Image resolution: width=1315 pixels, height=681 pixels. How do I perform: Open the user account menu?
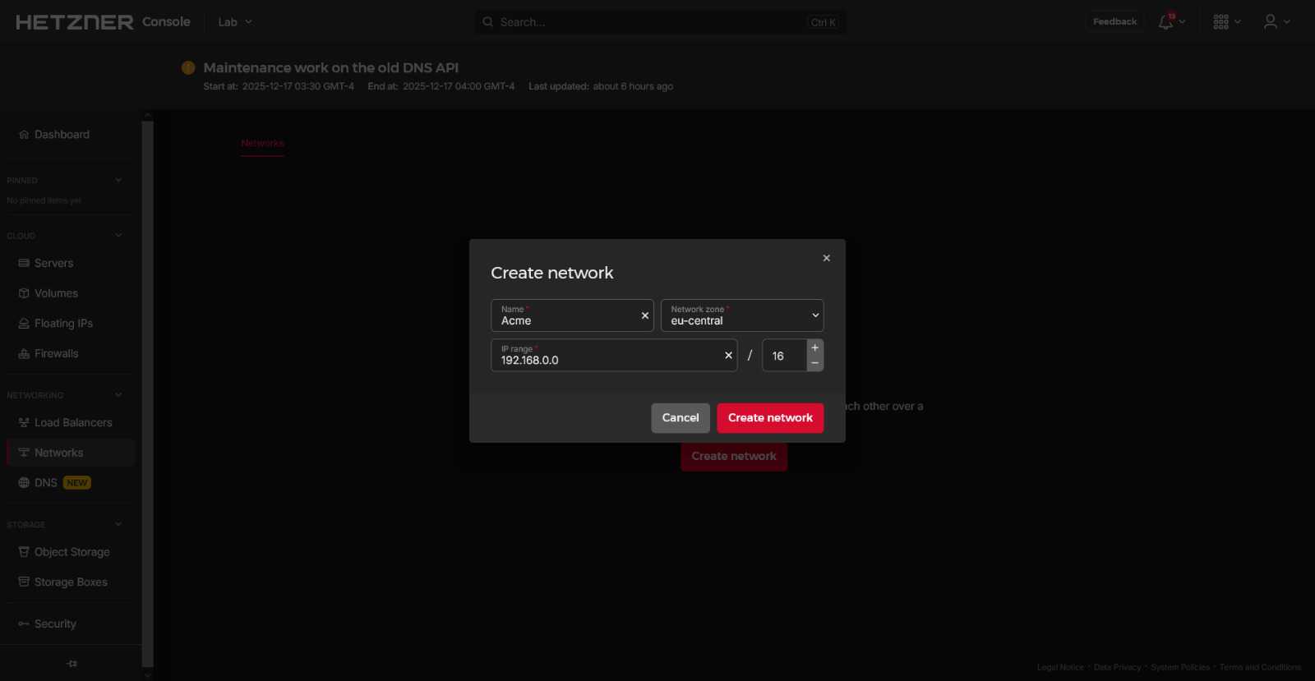pos(1271,22)
